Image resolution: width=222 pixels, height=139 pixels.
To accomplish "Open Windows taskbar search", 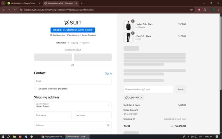I will click(8, 137).
